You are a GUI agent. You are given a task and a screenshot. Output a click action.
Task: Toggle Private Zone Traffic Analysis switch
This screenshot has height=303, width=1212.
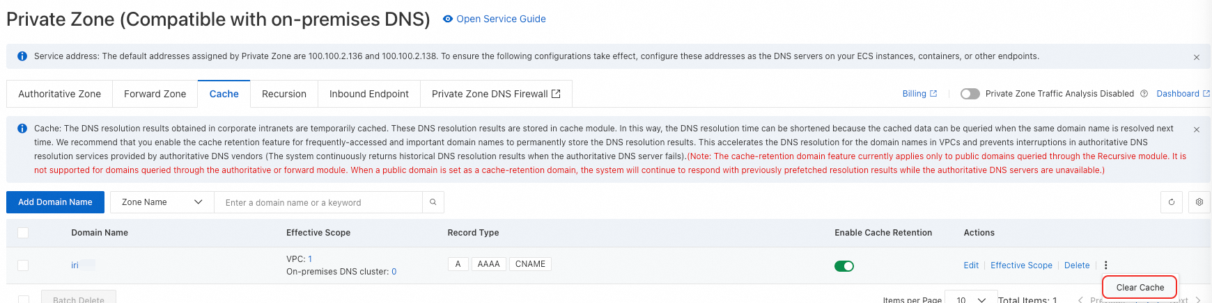970,94
